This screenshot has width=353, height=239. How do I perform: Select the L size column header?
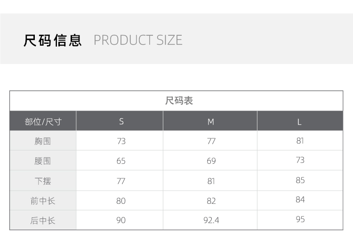click(x=299, y=122)
